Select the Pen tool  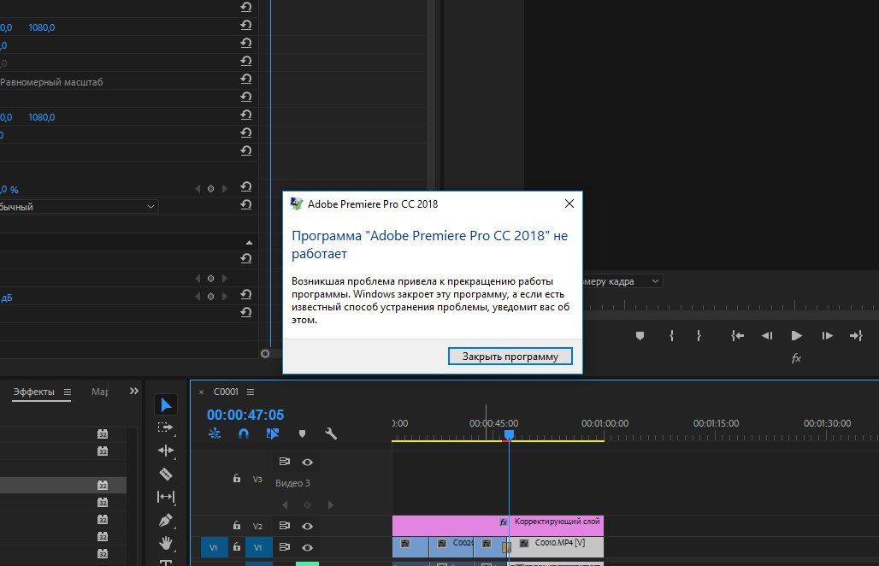[x=165, y=520]
